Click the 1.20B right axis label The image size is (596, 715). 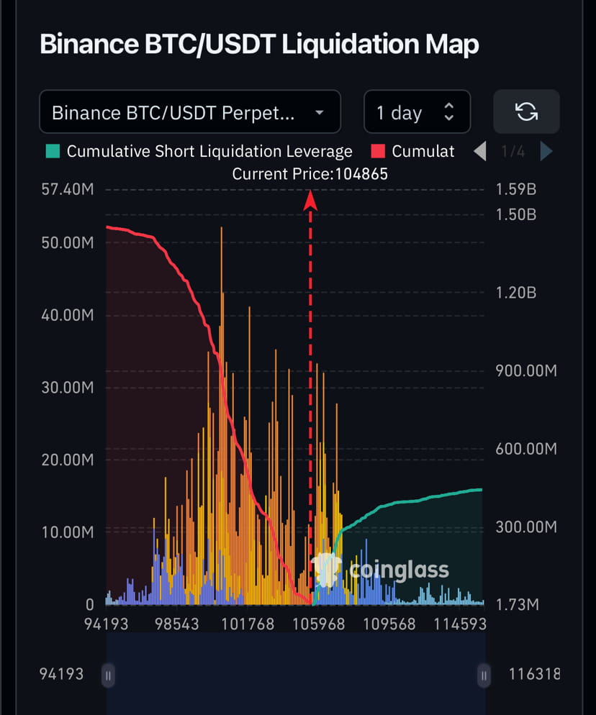click(516, 293)
